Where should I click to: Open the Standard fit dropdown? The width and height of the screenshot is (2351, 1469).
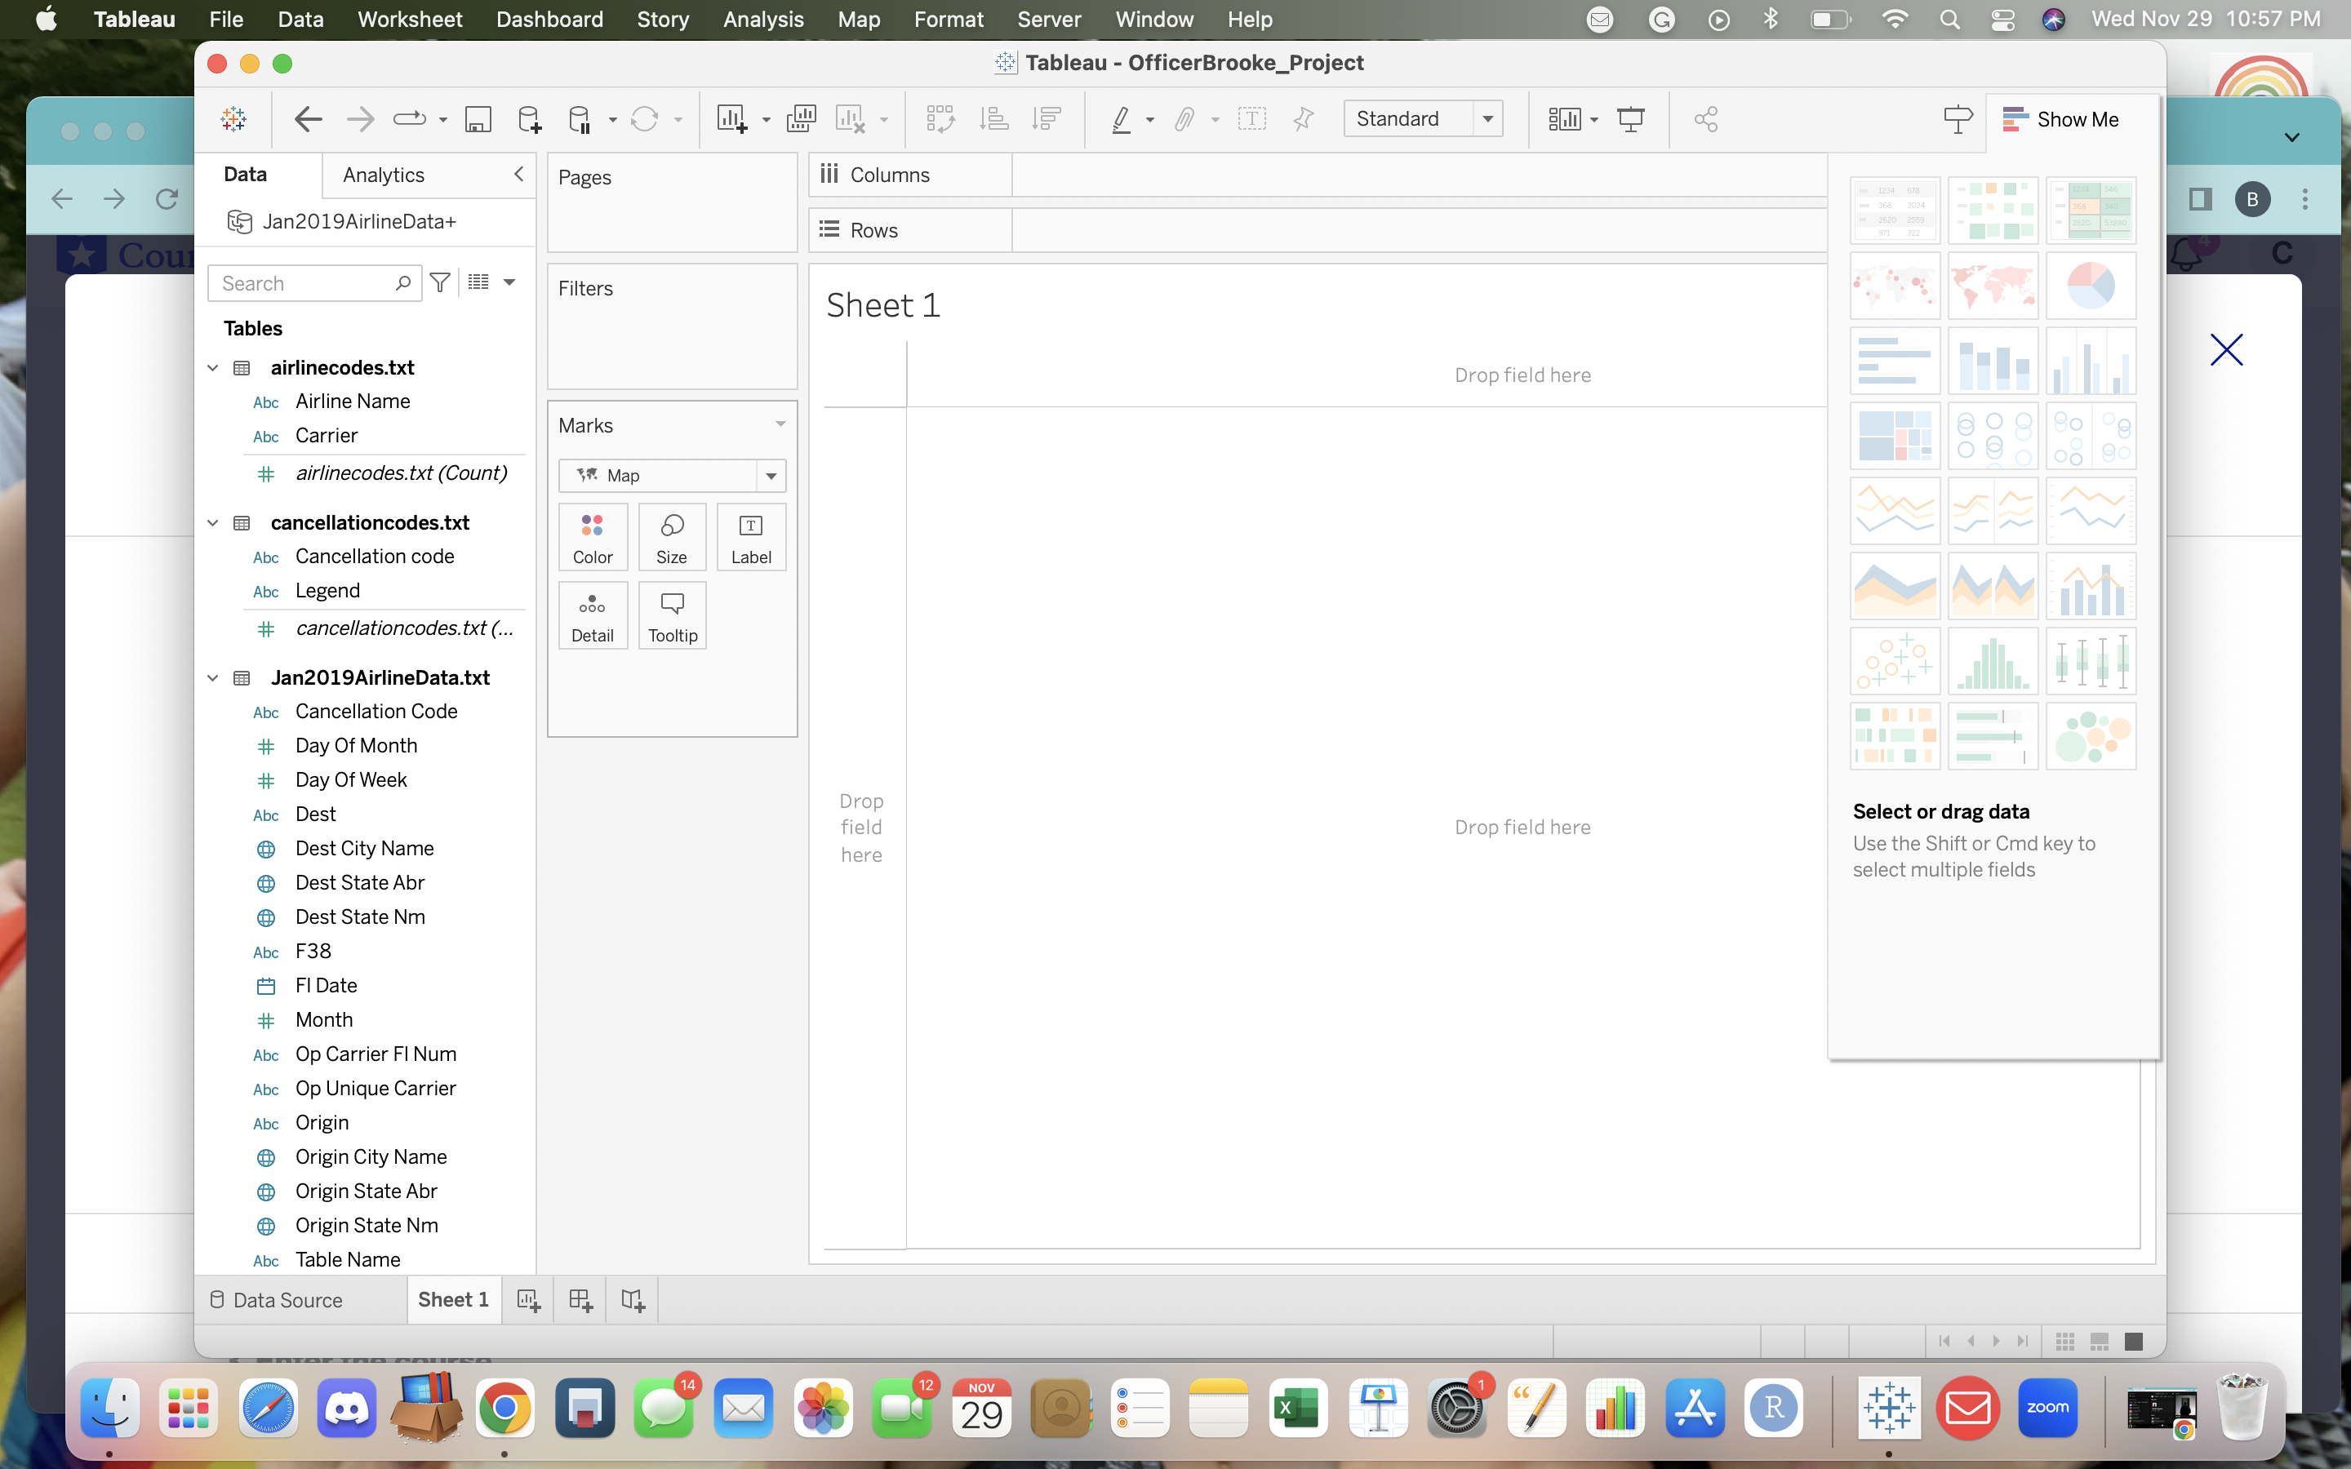pos(1489,118)
